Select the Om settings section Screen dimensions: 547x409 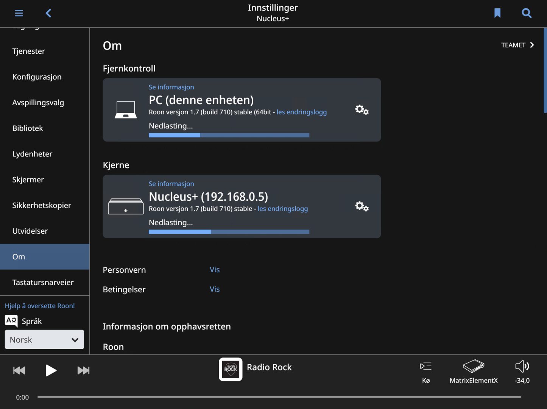pos(45,257)
